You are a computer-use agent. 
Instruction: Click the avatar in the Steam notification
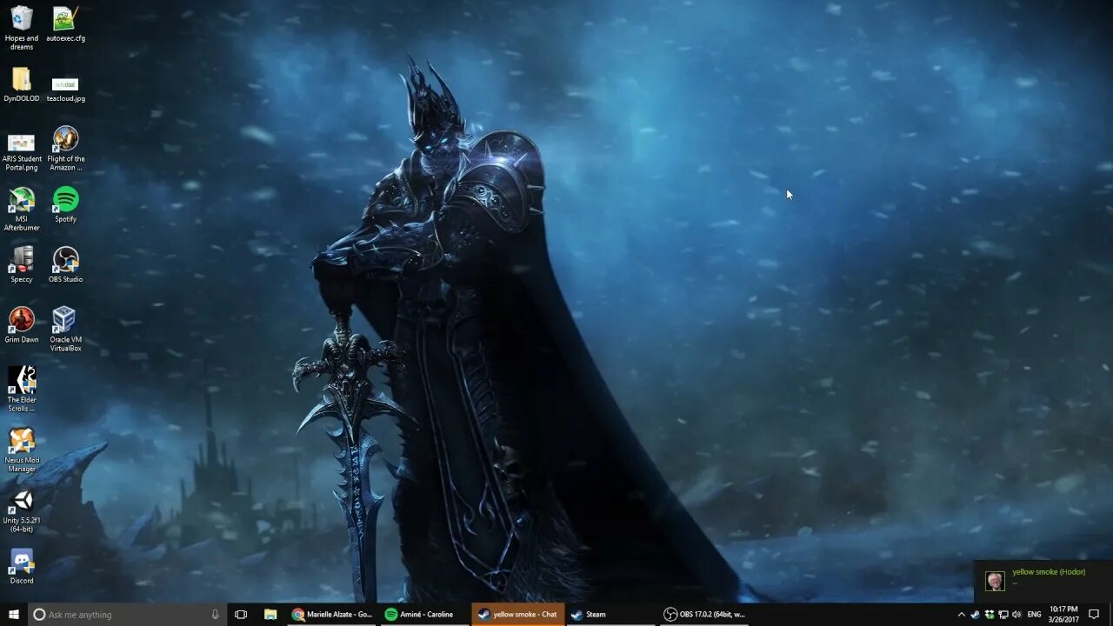coord(995,581)
